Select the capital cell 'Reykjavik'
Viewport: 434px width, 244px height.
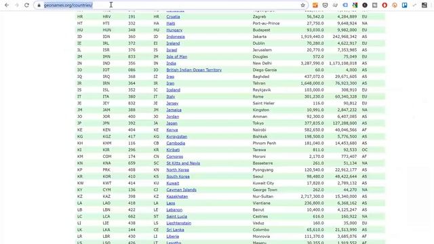(262, 90)
